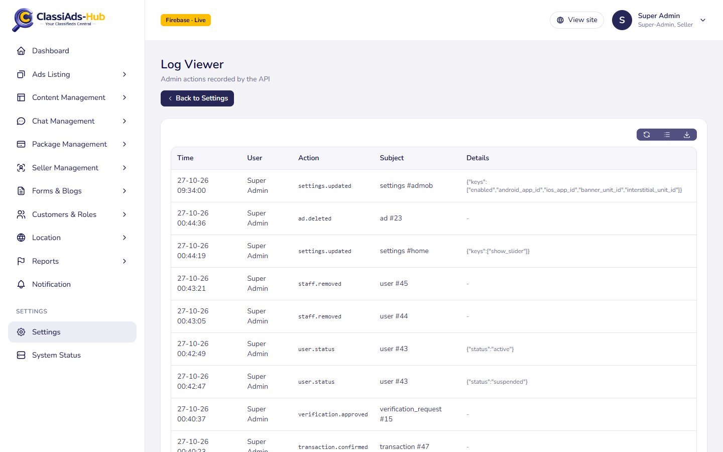The image size is (723, 452).
Task: Click the Forms & Blogs document icon
Action: coord(21,191)
